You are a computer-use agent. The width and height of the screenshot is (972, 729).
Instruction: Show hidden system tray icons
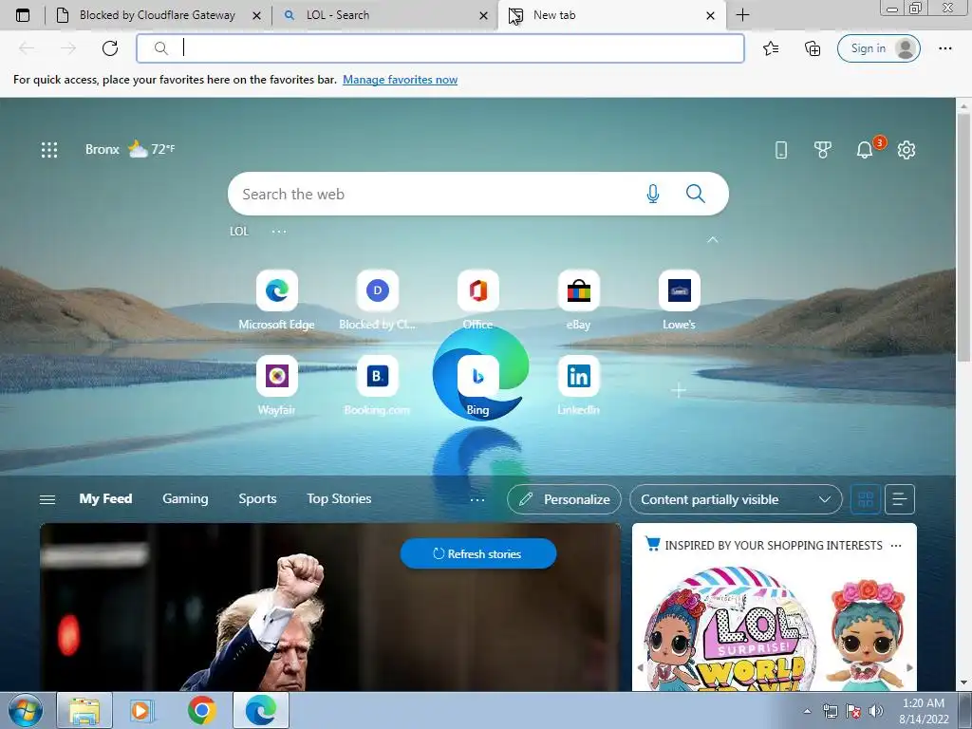pyautogui.click(x=807, y=711)
